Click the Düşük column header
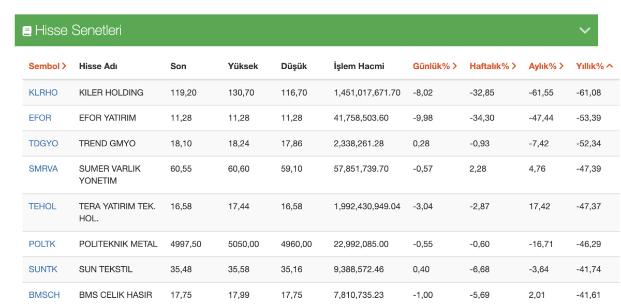This screenshot has width=621, height=306. point(294,66)
